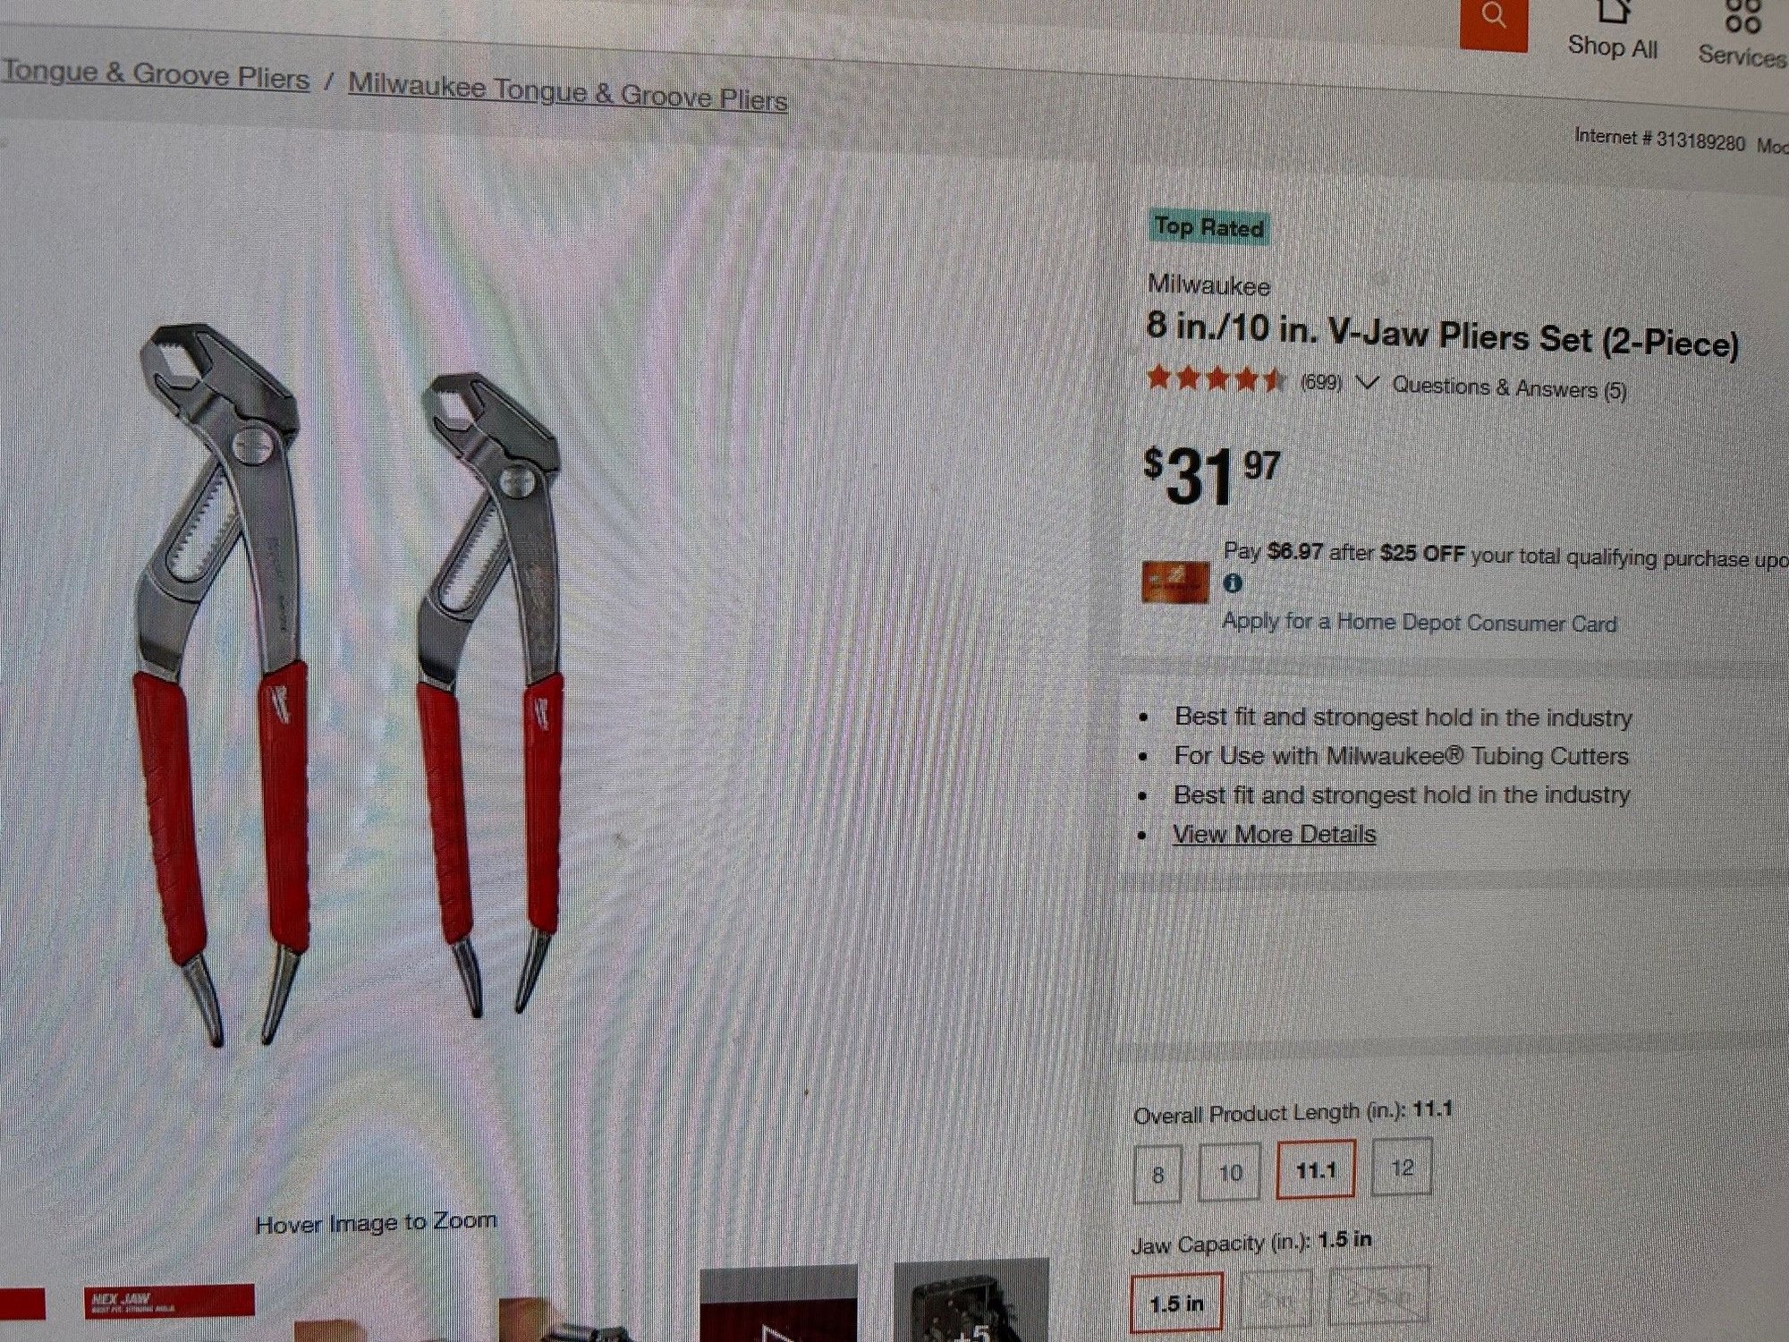Open Milwaukee Tongue & Groove Pliers breadcrumb
The width and height of the screenshot is (1789, 1342).
click(x=568, y=92)
